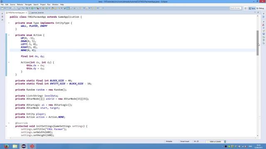Open the External Tools dropdown arrow
This screenshot has width=266, height=149.
[x=40, y=8]
